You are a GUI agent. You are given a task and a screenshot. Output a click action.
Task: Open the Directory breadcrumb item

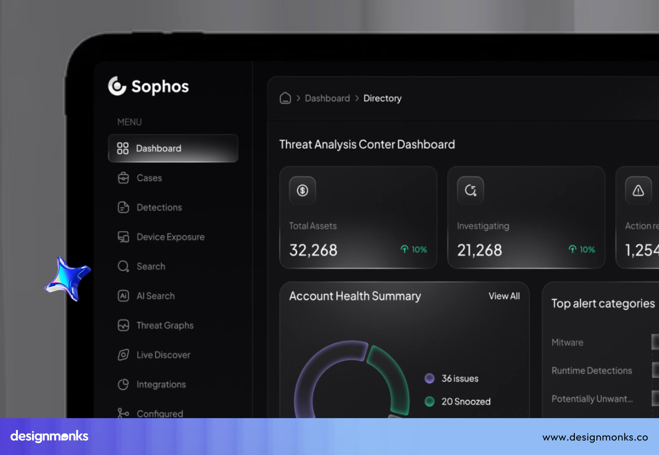coord(382,98)
